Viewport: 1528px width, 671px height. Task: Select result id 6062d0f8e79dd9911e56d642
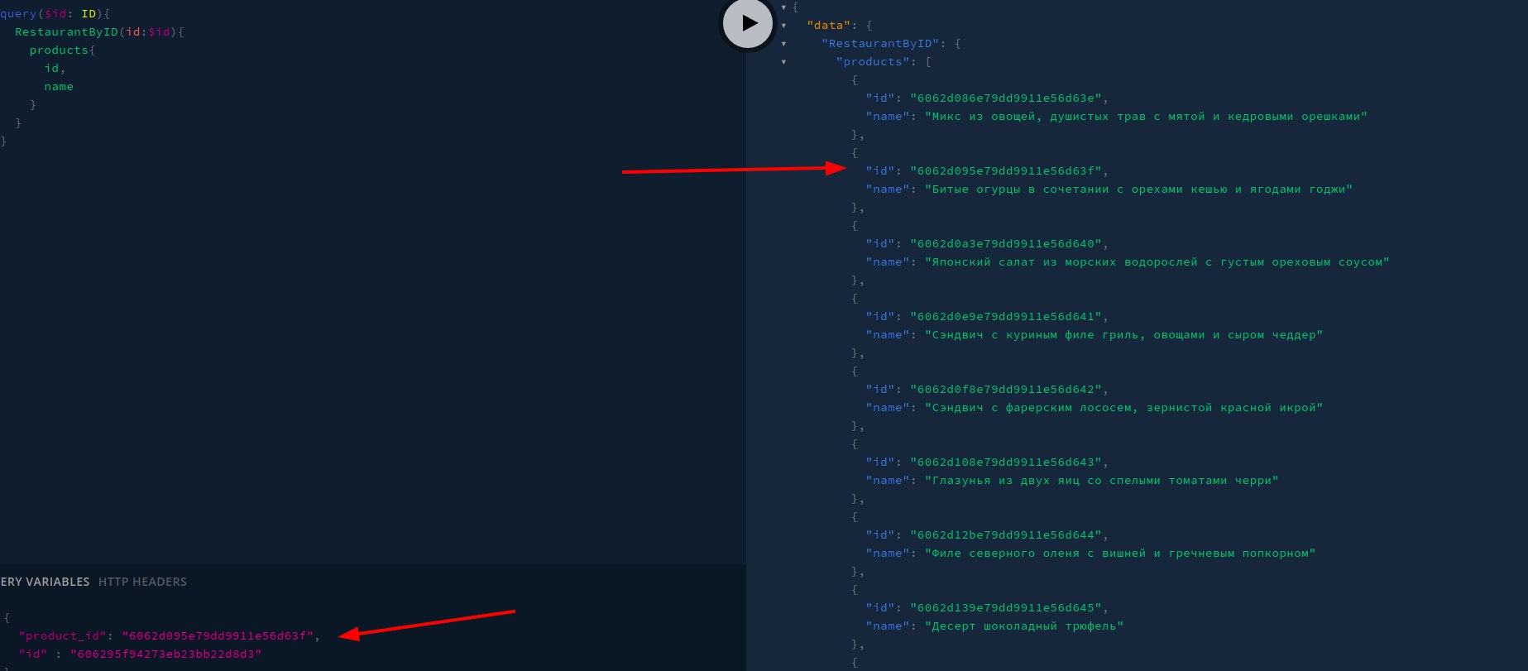coord(1006,390)
